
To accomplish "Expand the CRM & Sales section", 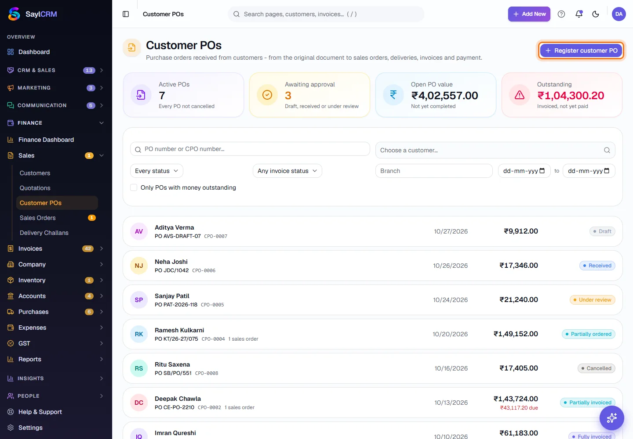I will coord(56,70).
